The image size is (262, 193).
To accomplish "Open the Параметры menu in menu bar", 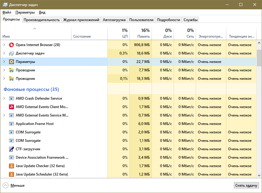I will pyautogui.click(x=25, y=12).
